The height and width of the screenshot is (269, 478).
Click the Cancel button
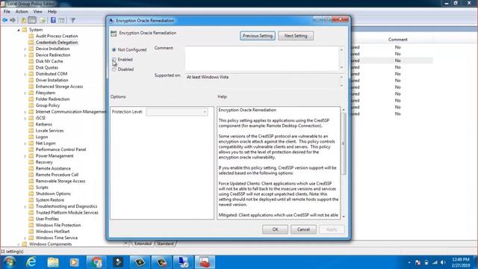(303, 229)
